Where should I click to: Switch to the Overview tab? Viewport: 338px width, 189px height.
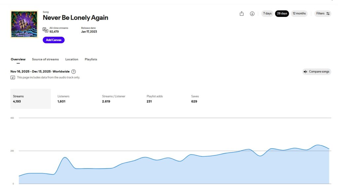click(18, 59)
